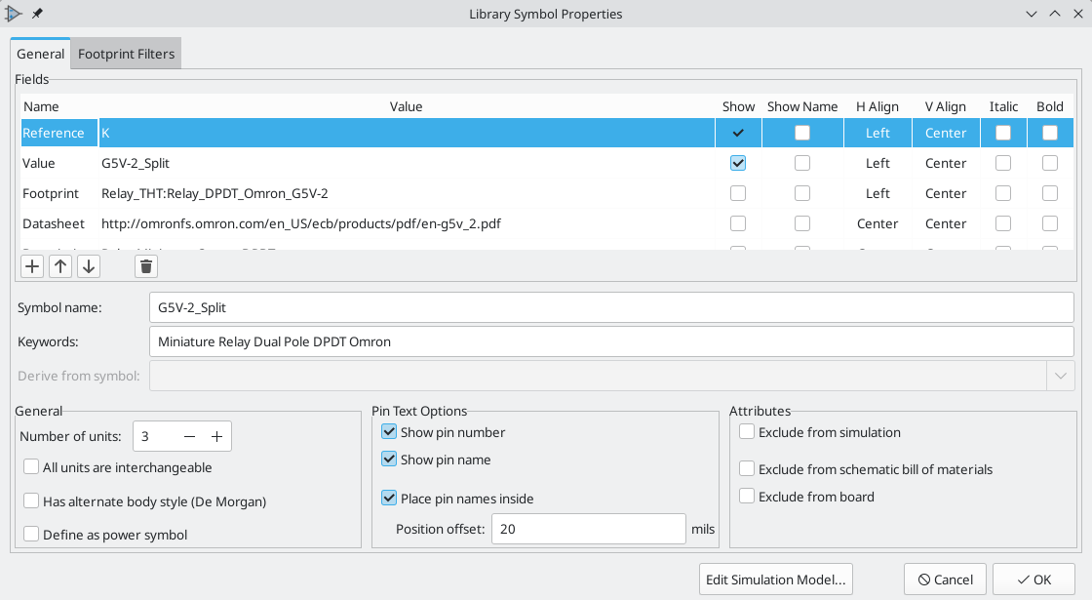Click the pin icon in title bar
Image resolution: width=1092 pixels, height=600 pixels.
(38, 14)
